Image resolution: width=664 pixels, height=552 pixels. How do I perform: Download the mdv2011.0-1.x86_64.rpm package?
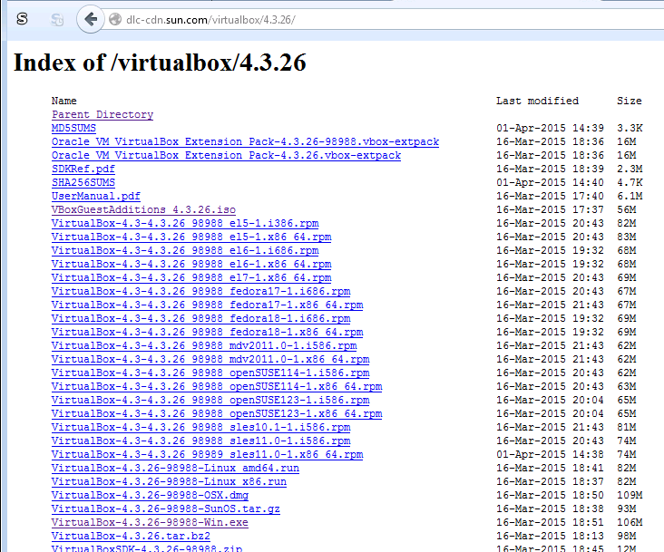pos(210,359)
